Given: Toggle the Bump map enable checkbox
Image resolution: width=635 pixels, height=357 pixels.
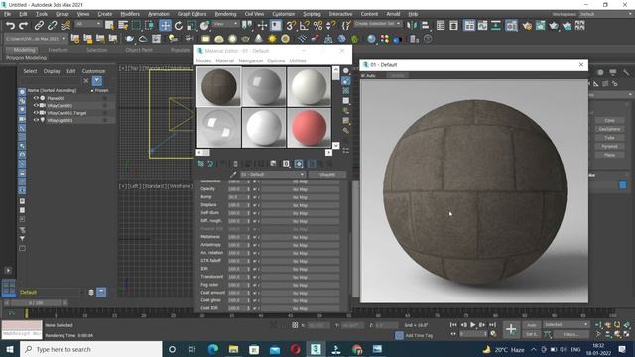Looking at the screenshot, I should 255,197.
